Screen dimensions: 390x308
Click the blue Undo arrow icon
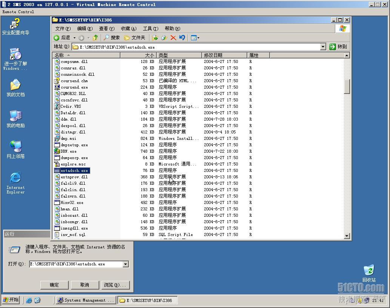pos(182,37)
